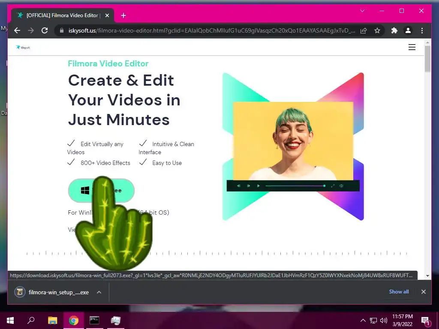The image size is (439, 329).
Task: Open File Explorer from the taskbar
Action: tap(52, 320)
